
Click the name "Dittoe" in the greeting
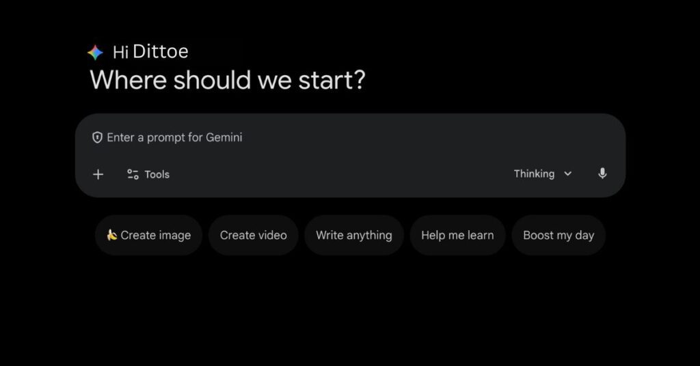point(161,52)
